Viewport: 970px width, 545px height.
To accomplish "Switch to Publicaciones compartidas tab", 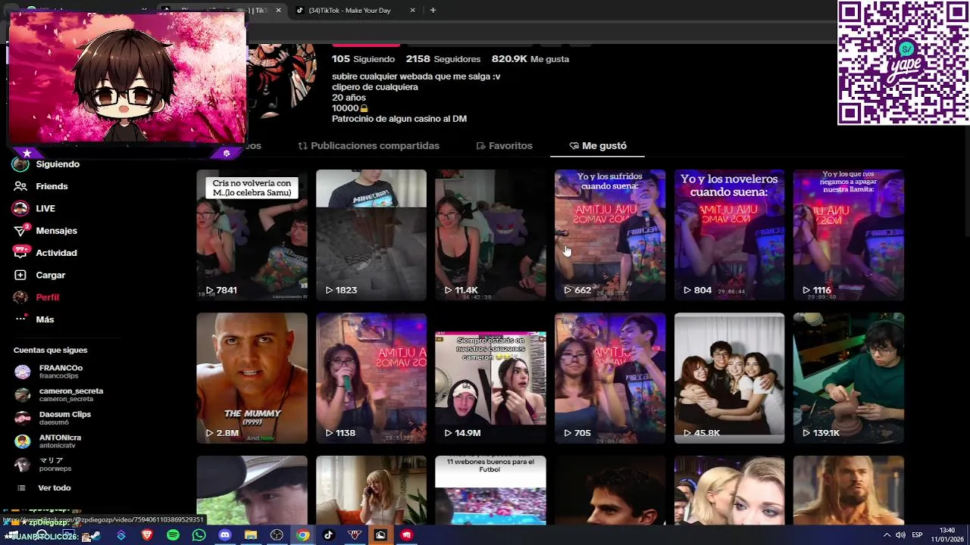I will (368, 145).
